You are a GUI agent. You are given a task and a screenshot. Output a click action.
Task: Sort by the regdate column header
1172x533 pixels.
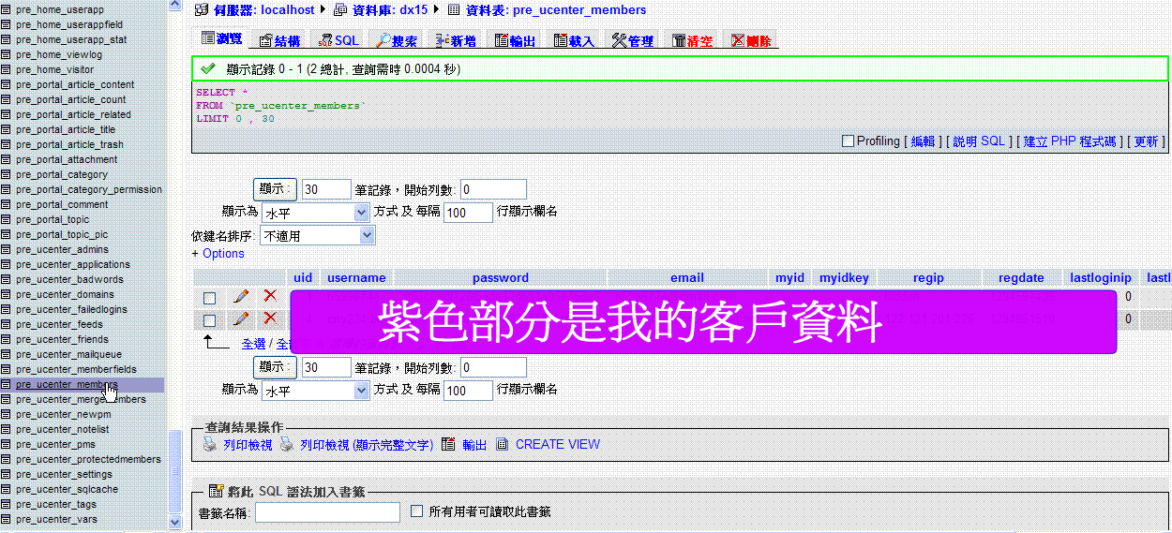pos(1021,277)
